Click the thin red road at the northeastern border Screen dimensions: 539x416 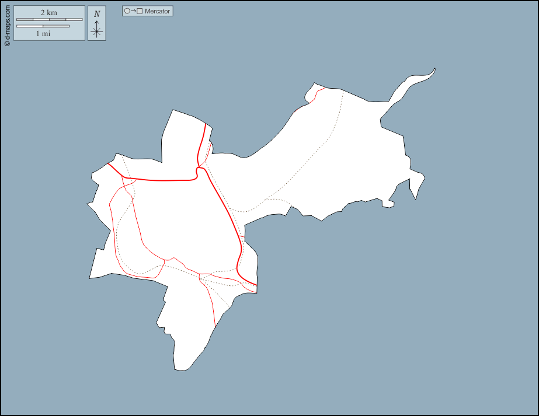tap(323, 88)
